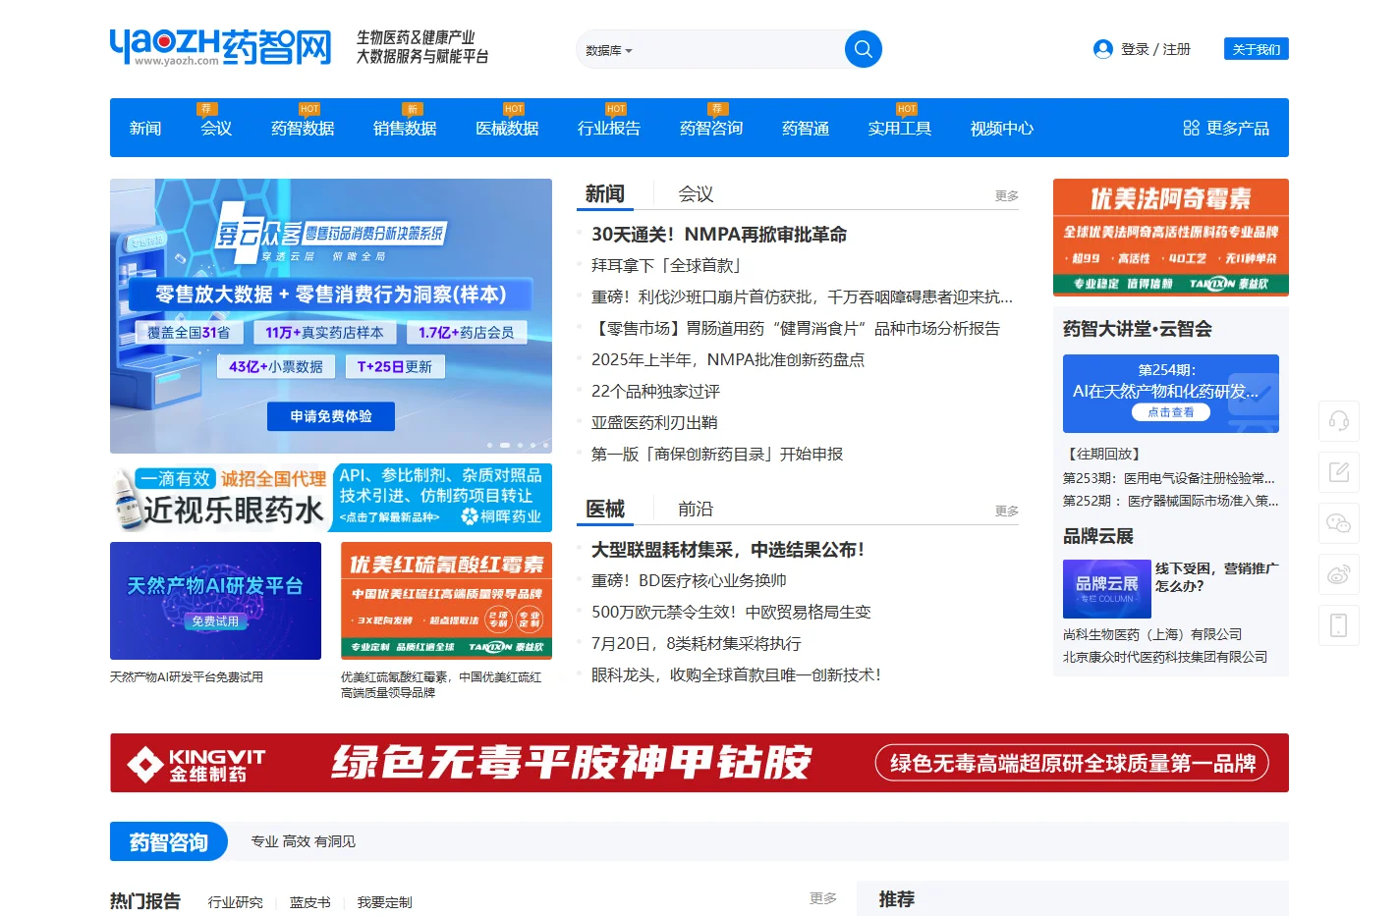Open 药智通 in the navigation bar
The image size is (1399, 916).
pyautogui.click(x=806, y=129)
